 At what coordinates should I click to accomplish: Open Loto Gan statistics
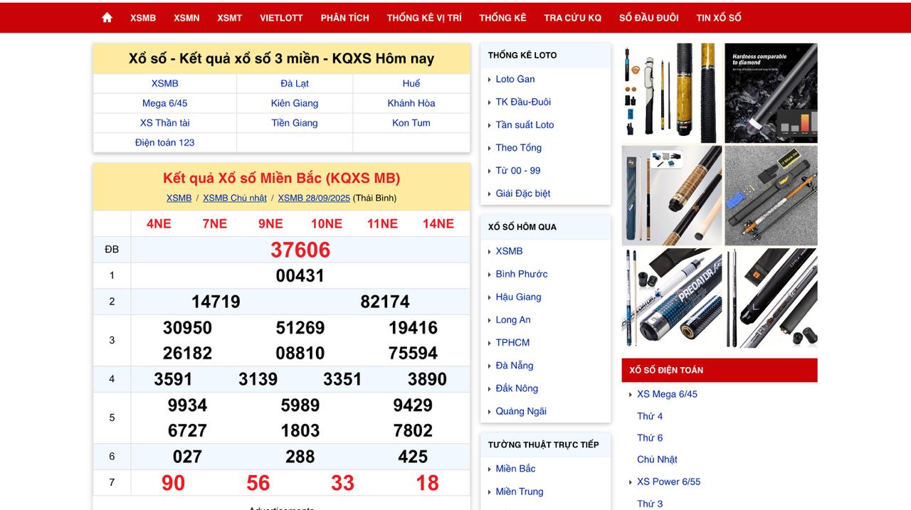point(515,79)
